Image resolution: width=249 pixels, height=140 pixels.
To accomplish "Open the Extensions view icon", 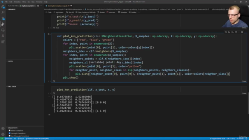I will [3, 42].
